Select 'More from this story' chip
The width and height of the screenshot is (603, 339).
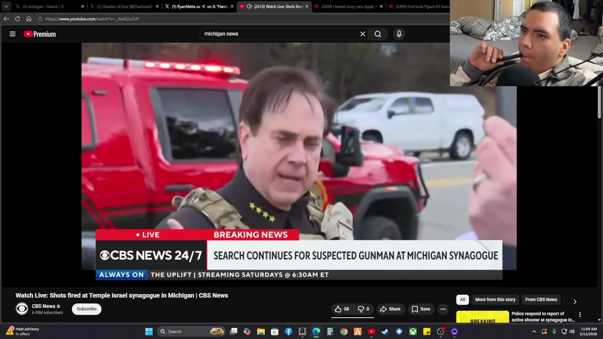[x=495, y=299]
